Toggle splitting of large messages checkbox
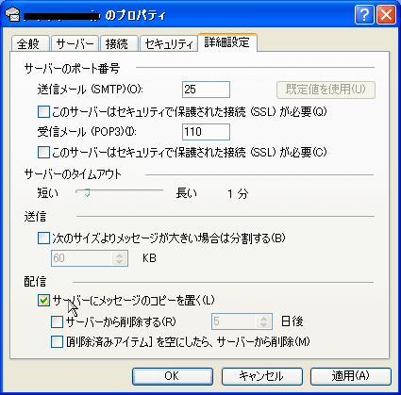The height and width of the screenshot is (395, 401). click(43, 238)
